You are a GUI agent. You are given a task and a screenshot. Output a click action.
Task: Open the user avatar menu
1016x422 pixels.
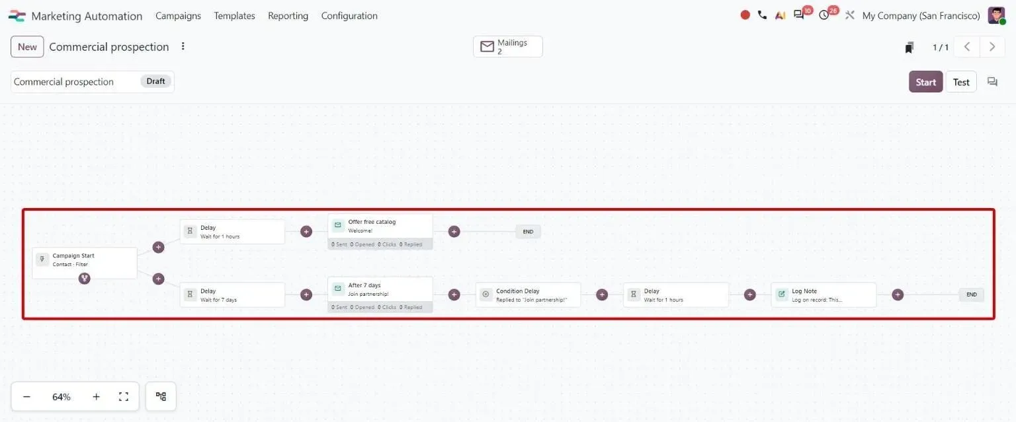coord(996,15)
